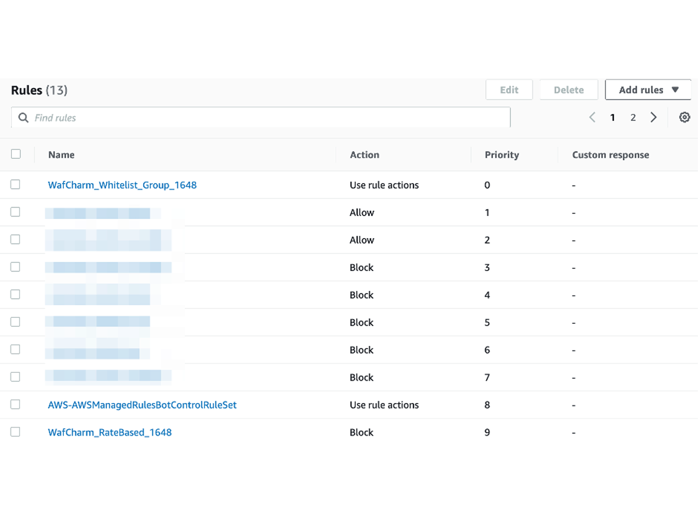Open the Add rules dropdown menu
This screenshot has width=698, height=524.
[x=648, y=90]
